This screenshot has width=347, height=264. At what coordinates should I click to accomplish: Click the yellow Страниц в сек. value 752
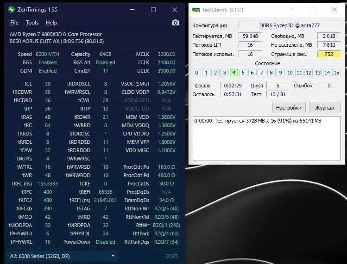[329, 54]
